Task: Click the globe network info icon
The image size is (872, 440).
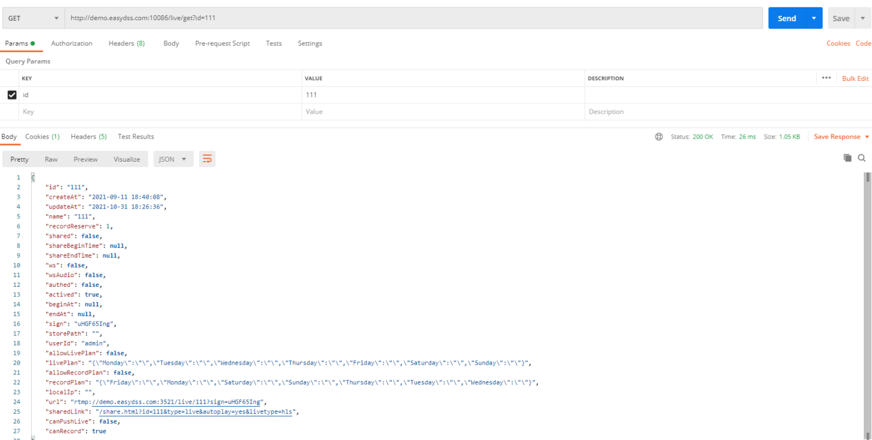Action: (x=659, y=137)
